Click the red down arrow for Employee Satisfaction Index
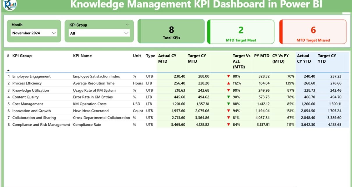 (x=228, y=76)
